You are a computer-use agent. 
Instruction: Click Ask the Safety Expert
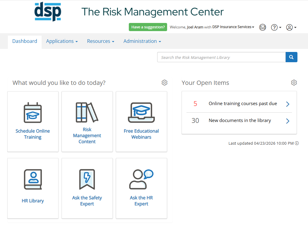(x=87, y=188)
